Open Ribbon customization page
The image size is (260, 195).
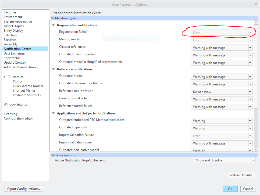pyautogui.click(x=18, y=81)
